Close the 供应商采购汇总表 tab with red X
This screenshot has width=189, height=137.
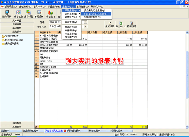[x=65, y=131]
